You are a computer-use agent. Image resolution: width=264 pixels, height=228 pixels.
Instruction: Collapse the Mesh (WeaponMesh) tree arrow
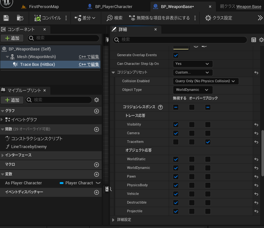(x=7, y=57)
